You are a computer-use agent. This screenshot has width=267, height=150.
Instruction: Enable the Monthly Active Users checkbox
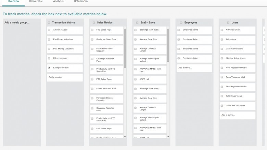[x=222, y=58]
